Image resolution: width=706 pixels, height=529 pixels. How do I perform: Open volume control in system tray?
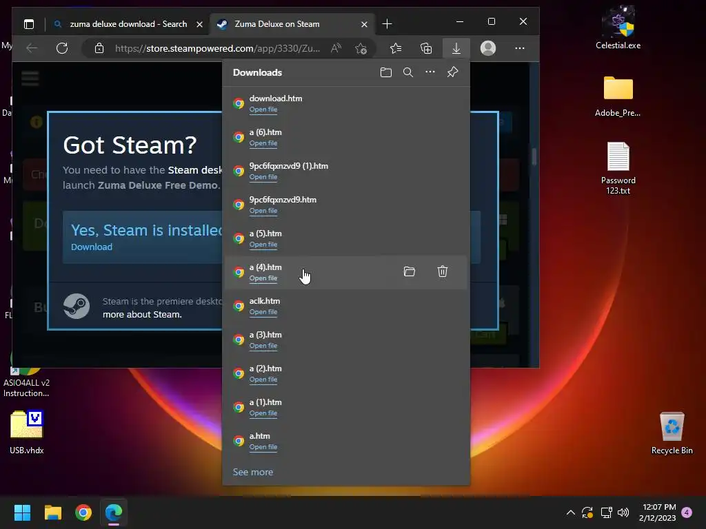pyautogui.click(x=623, y=512)
